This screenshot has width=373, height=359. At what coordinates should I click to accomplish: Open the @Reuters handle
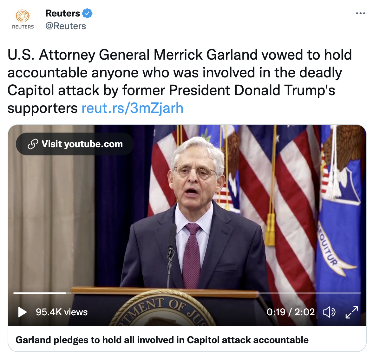point(66,26)
